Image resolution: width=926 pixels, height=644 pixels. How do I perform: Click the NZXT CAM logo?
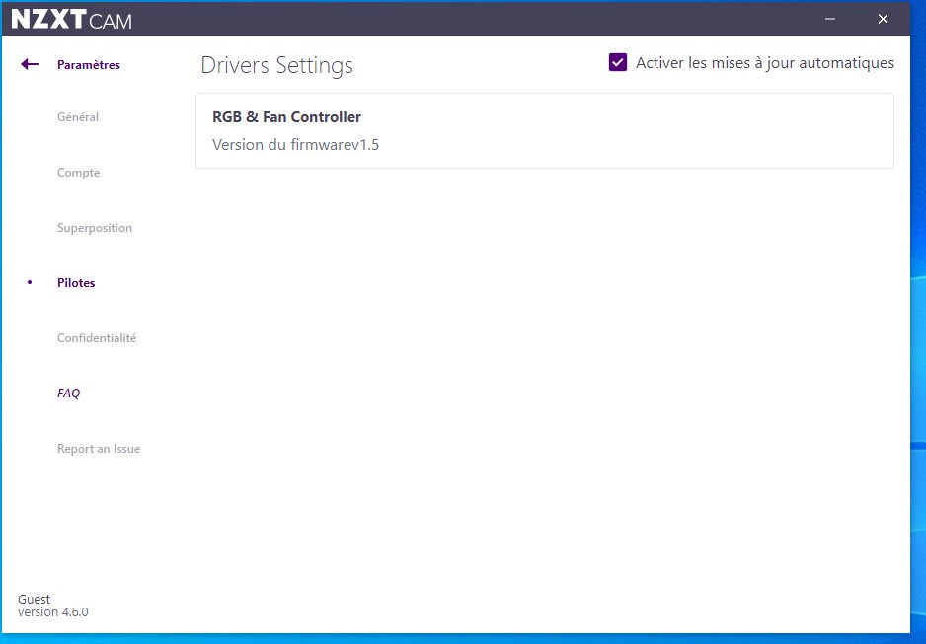coord(71,20)
